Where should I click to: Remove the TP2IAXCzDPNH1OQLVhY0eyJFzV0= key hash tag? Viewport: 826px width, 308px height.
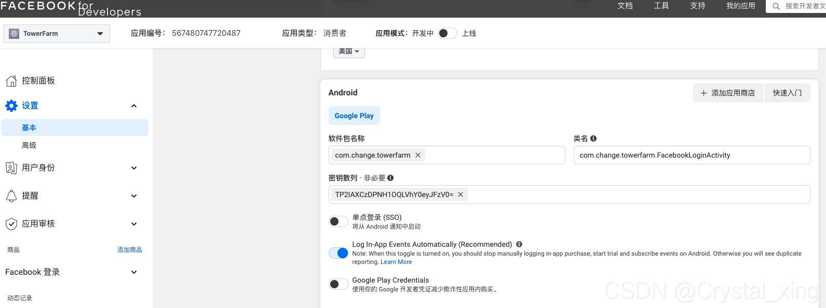click(x=461, y=194)
